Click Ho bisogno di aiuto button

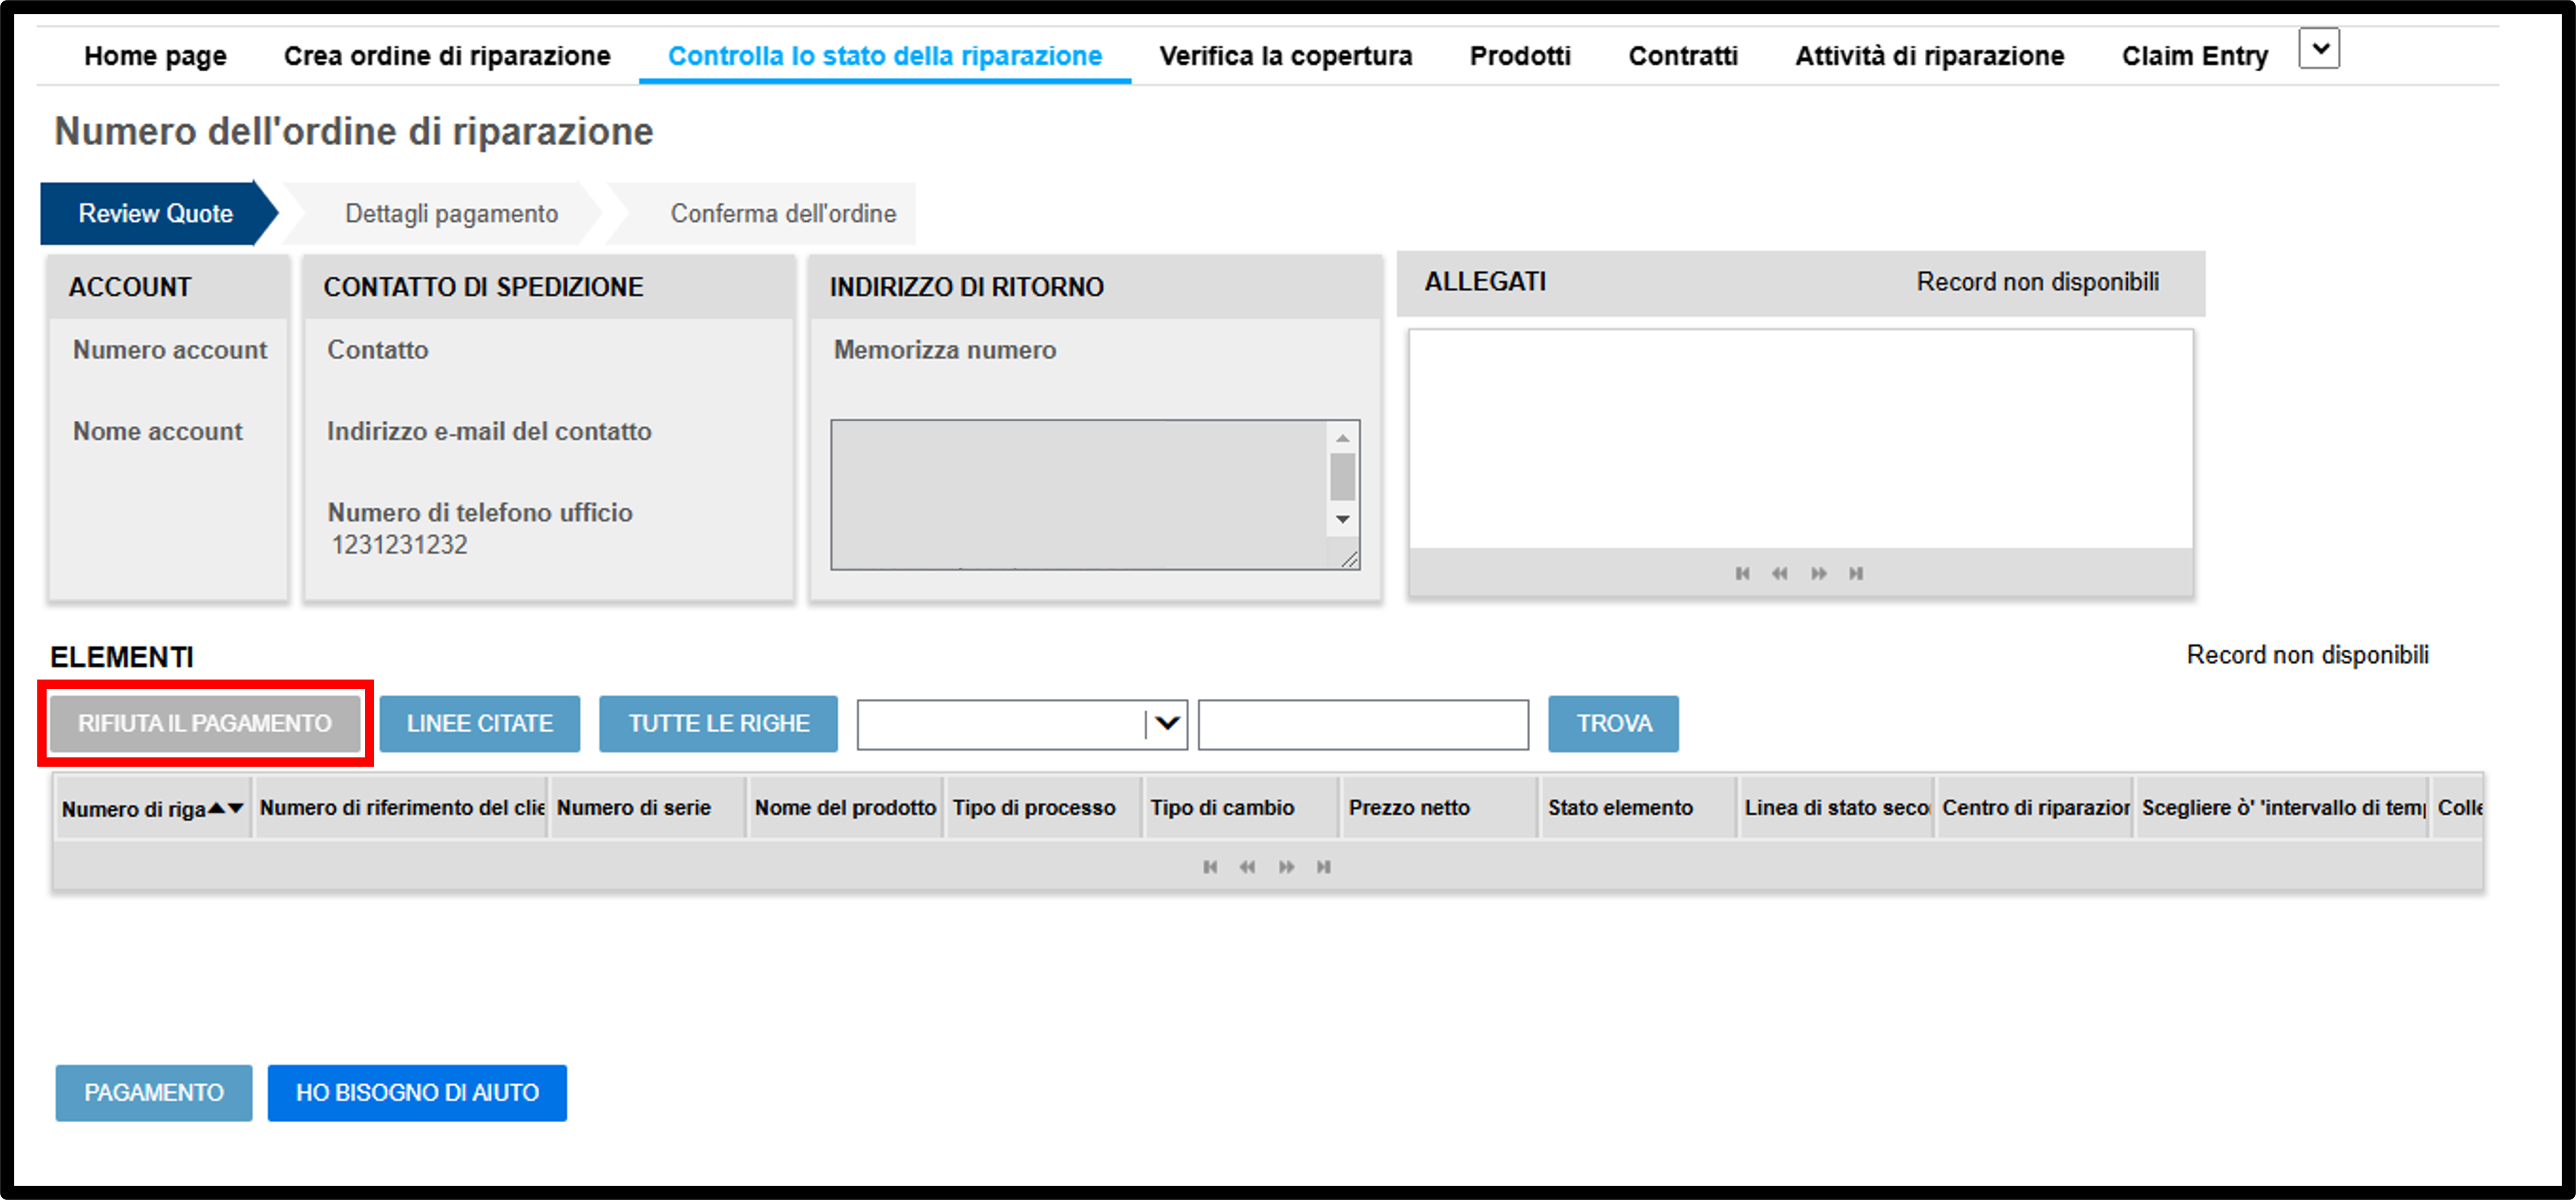(x=417, y=1092)
